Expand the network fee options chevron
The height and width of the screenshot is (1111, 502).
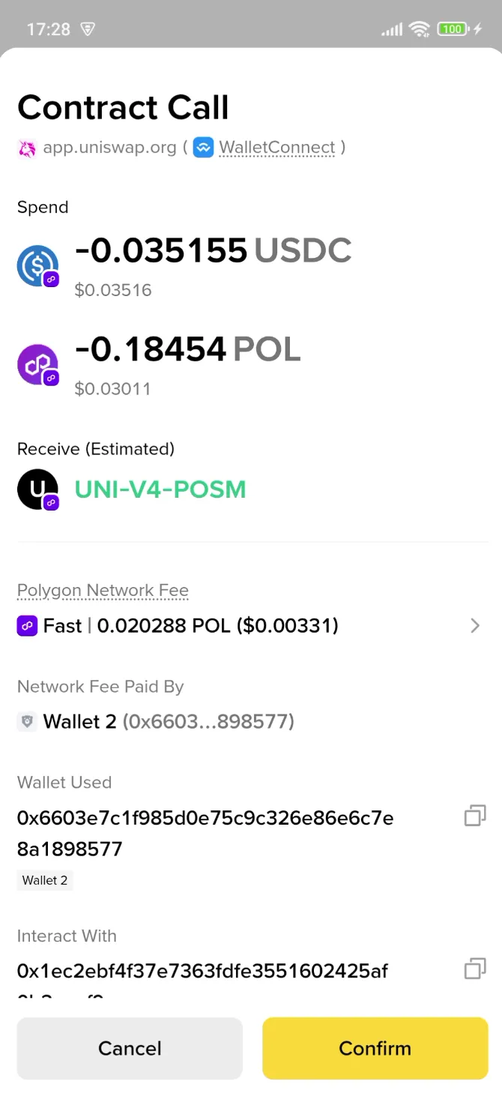pos(474,625)
